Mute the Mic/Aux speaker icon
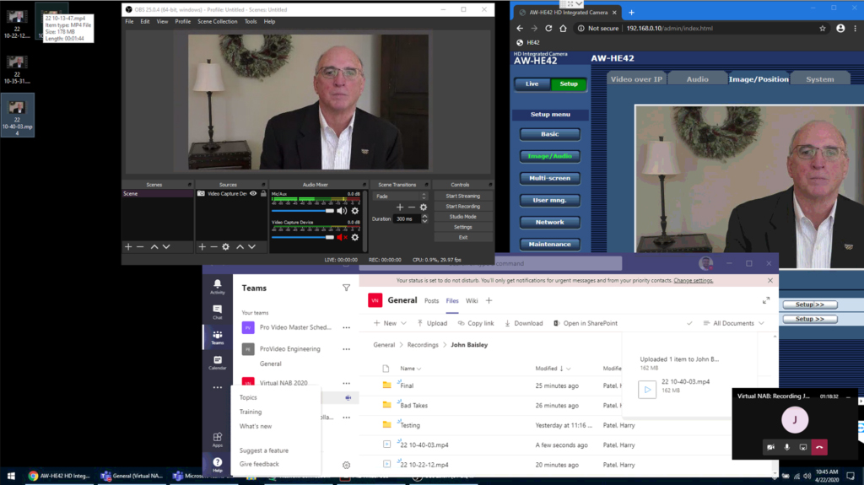864x485 pixels. [342, 211]
